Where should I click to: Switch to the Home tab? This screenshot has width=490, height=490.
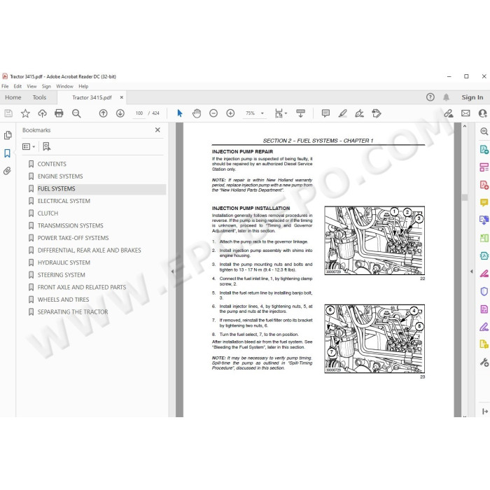(13, 97)
